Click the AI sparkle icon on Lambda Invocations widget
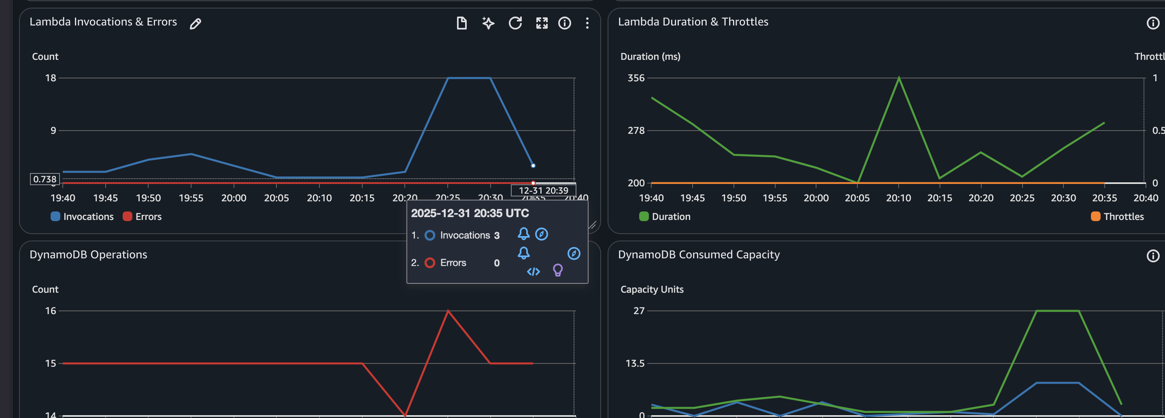This screenshot has height=418, width=1165. click(489, 23)
